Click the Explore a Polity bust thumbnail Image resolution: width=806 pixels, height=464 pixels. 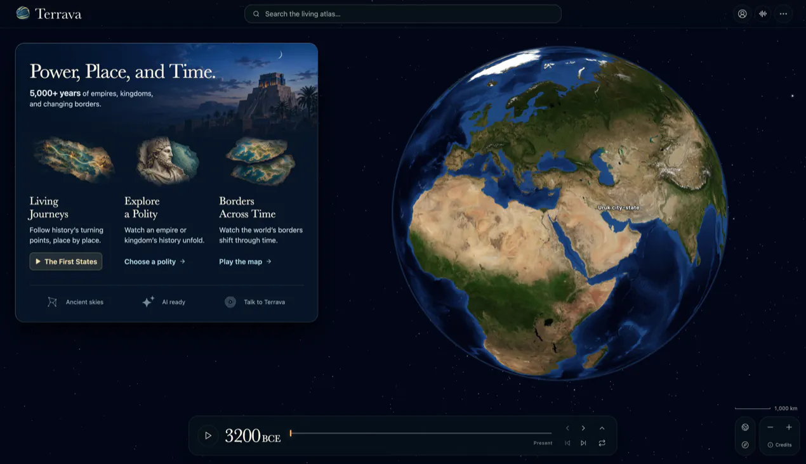(x=168, y=160)
